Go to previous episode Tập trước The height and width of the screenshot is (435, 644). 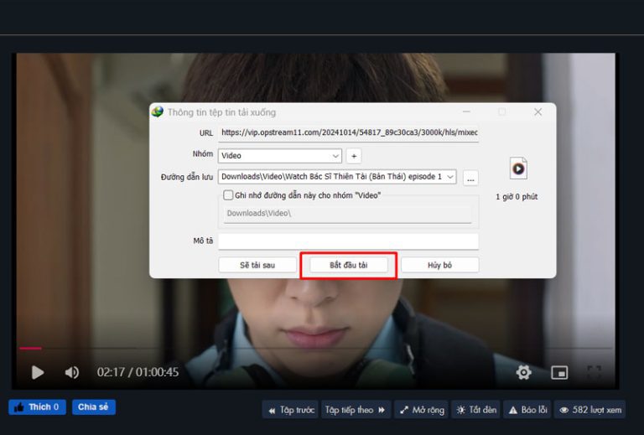point(290,410)
